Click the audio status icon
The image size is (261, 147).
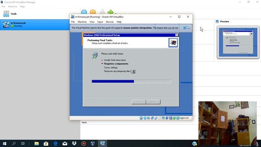coord(148,118)
